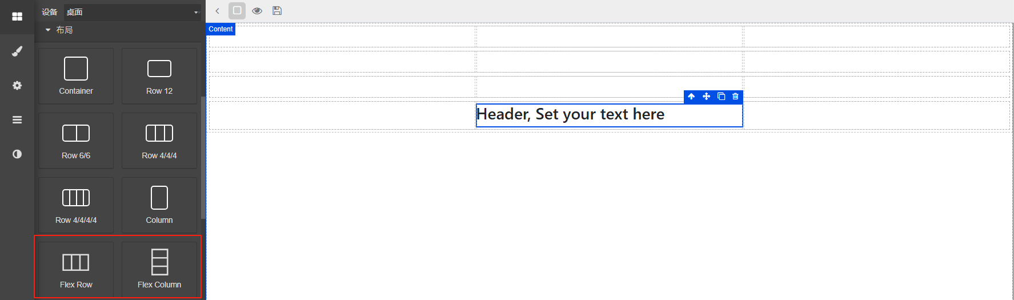Toggle preview eye icon
This screenshot has width=1014, height=300.
point(257,11)
